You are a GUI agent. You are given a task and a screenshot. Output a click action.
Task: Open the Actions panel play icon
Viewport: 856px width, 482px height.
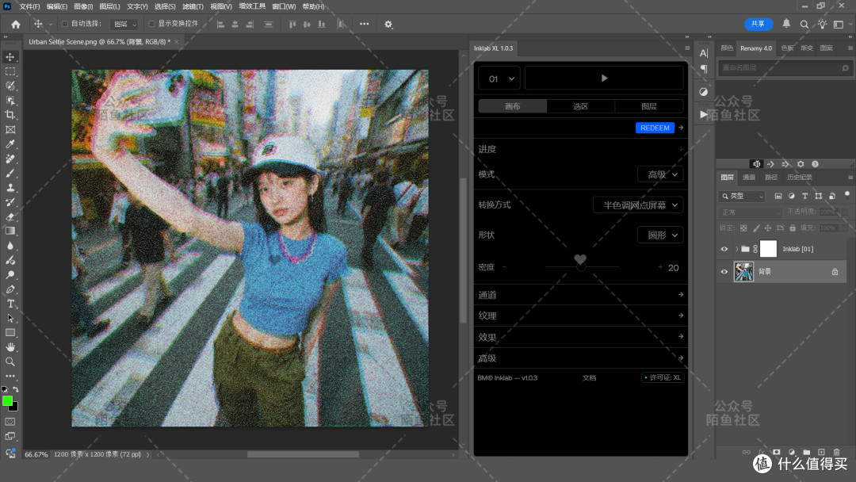click(x=704, y=114)
